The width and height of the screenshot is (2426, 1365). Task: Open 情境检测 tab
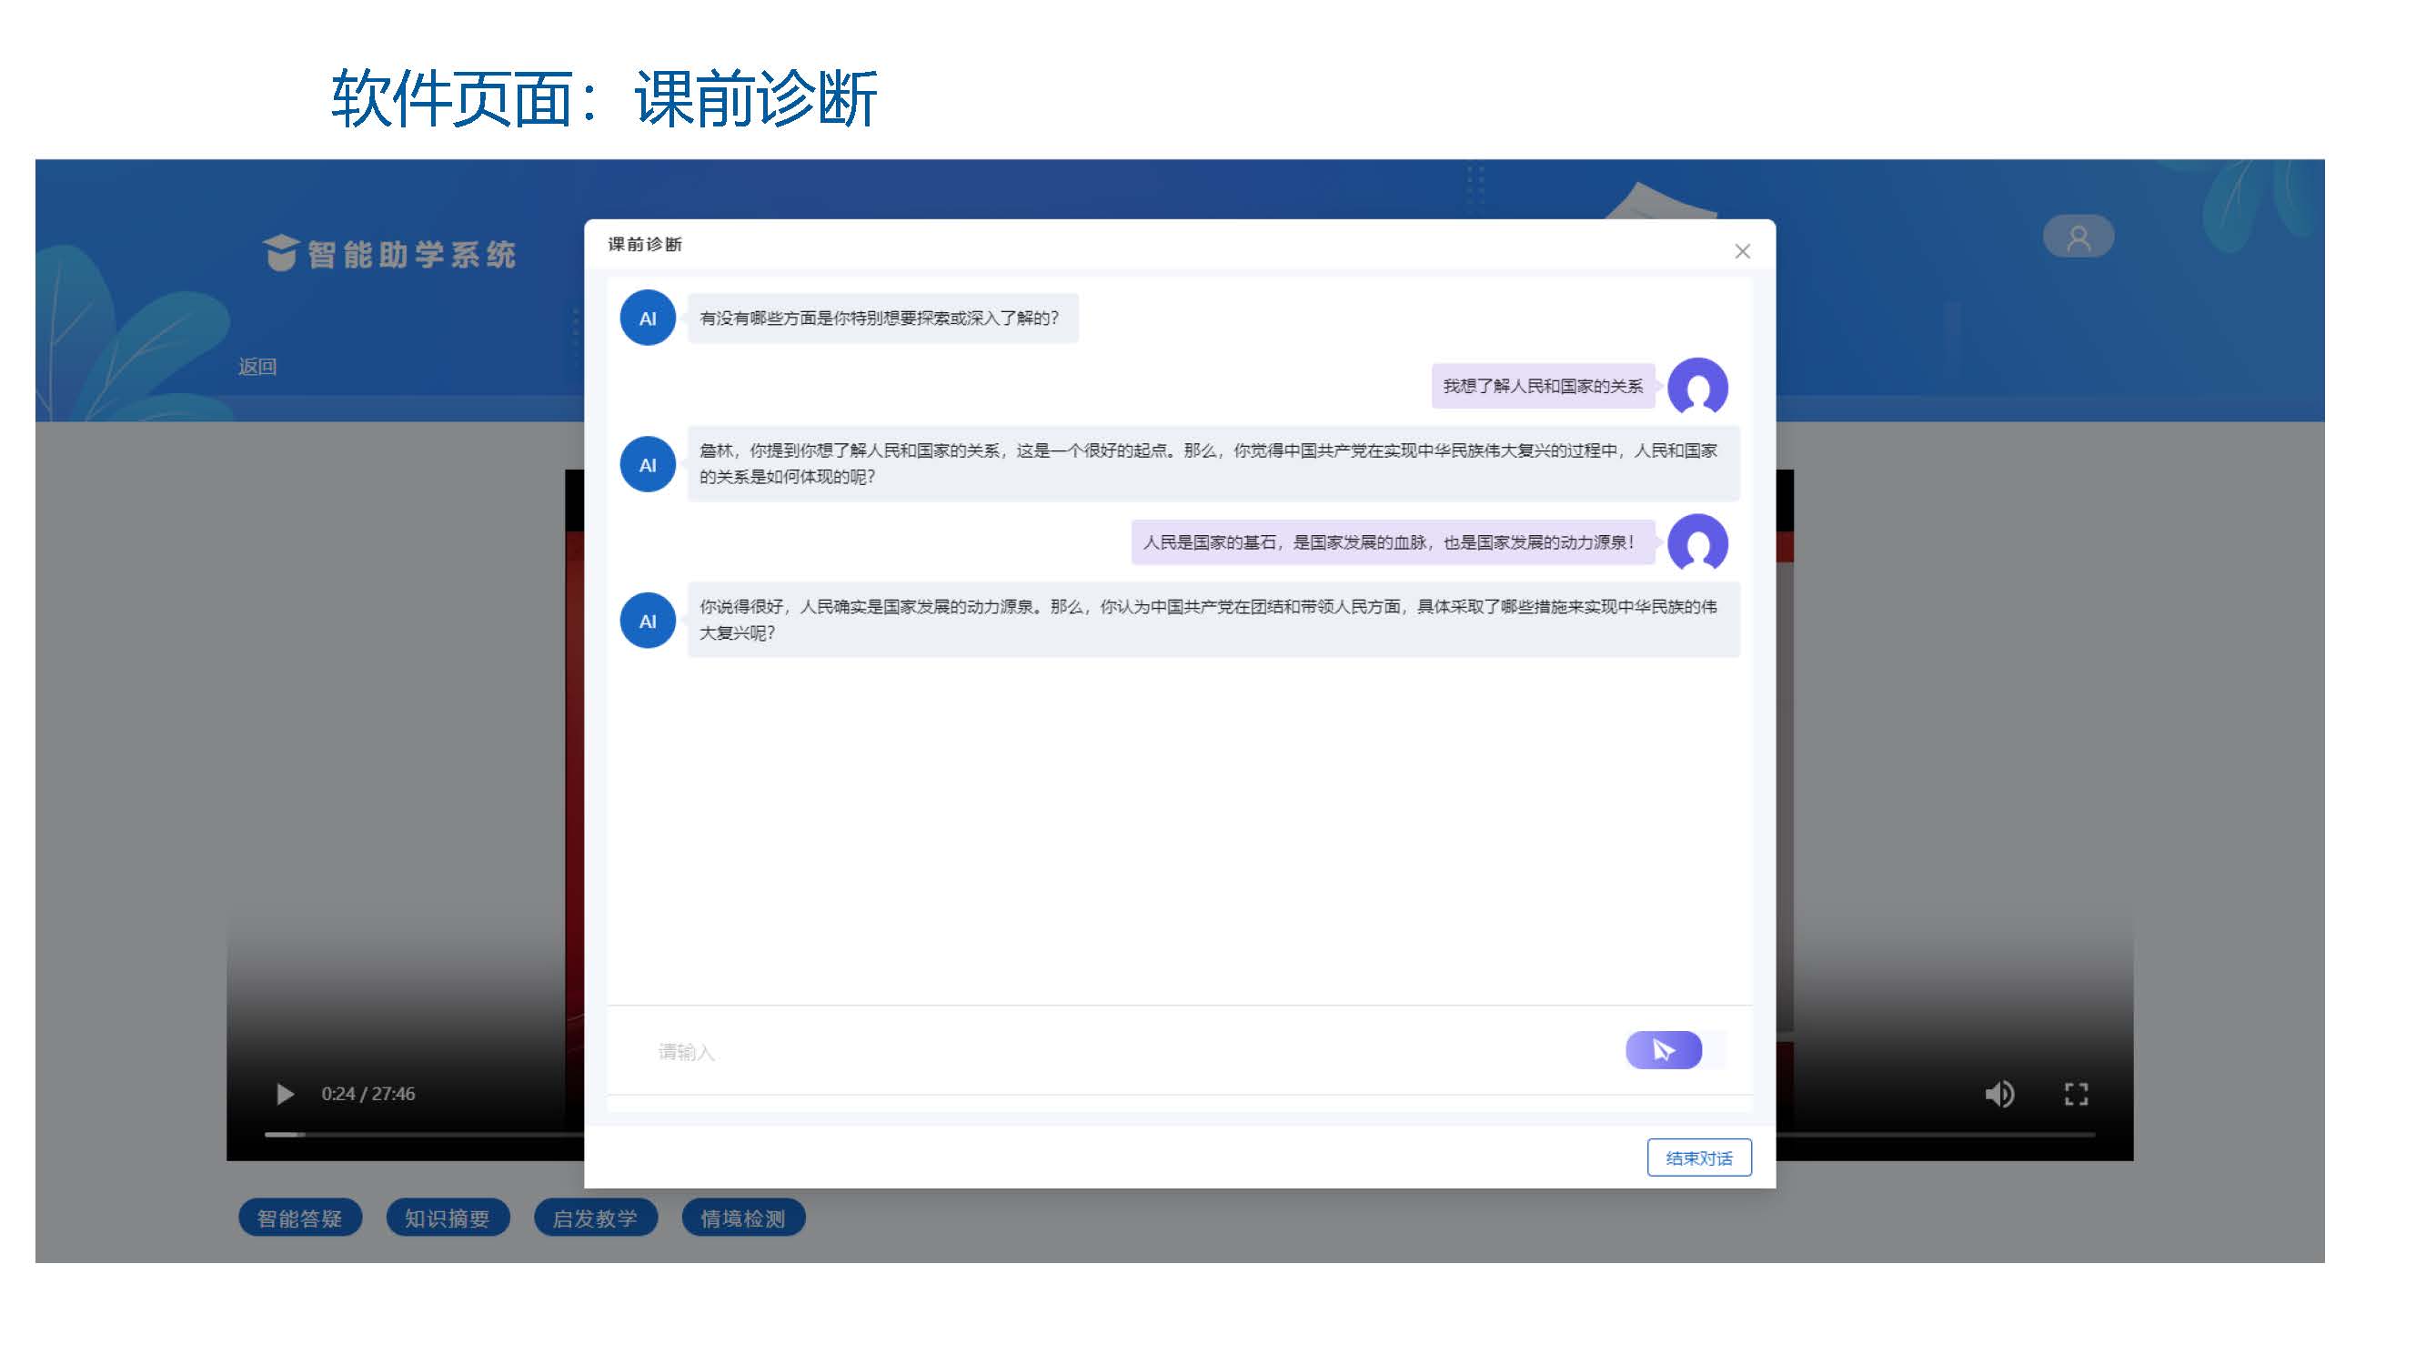click(x=743, y=1218)
